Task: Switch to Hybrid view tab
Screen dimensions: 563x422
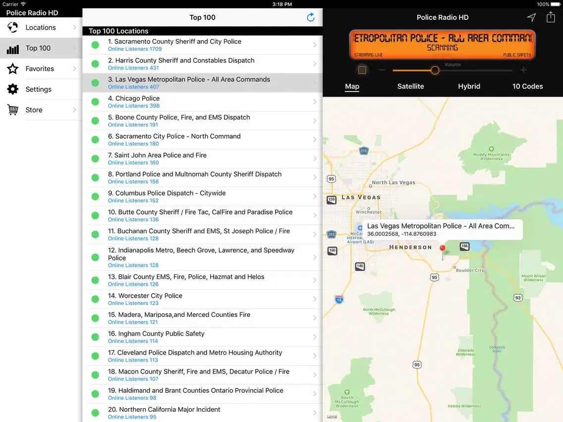Action: click(x=469, y=86)
